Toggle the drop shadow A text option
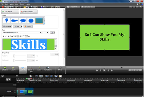Image resolution: width=144 pixels, height=97 pixels. [x=12, y=36]
